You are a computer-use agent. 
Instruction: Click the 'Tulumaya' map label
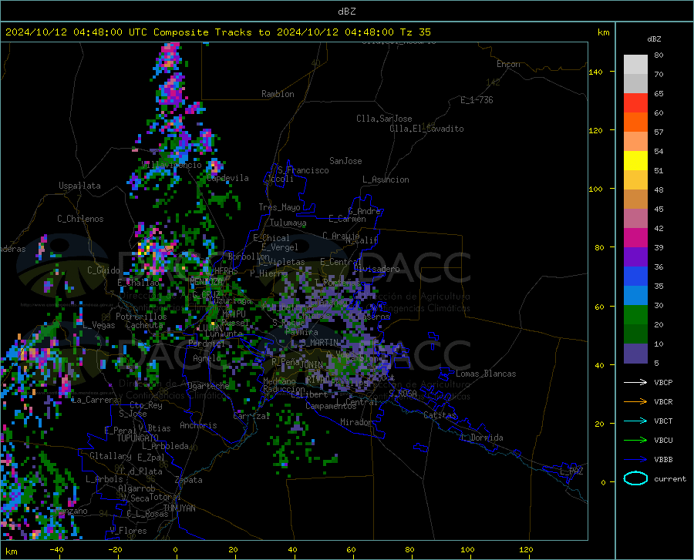tap(288, 223)
